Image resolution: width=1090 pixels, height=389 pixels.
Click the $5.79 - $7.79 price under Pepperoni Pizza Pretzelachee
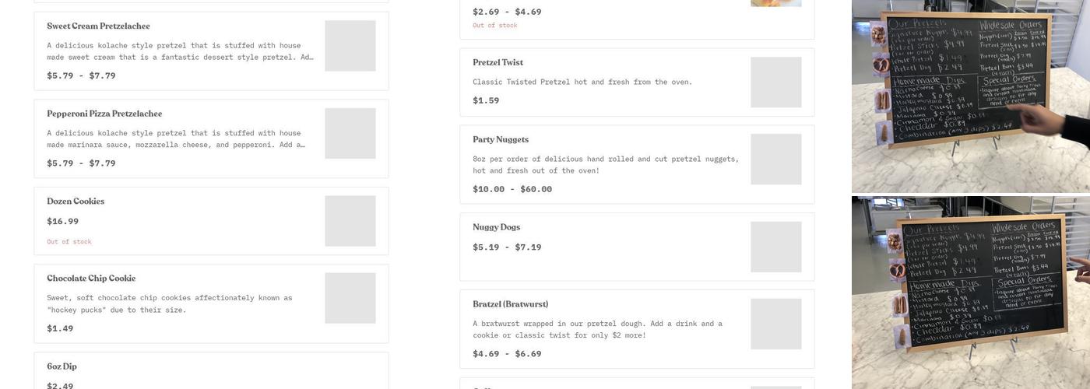coord(81,163)
